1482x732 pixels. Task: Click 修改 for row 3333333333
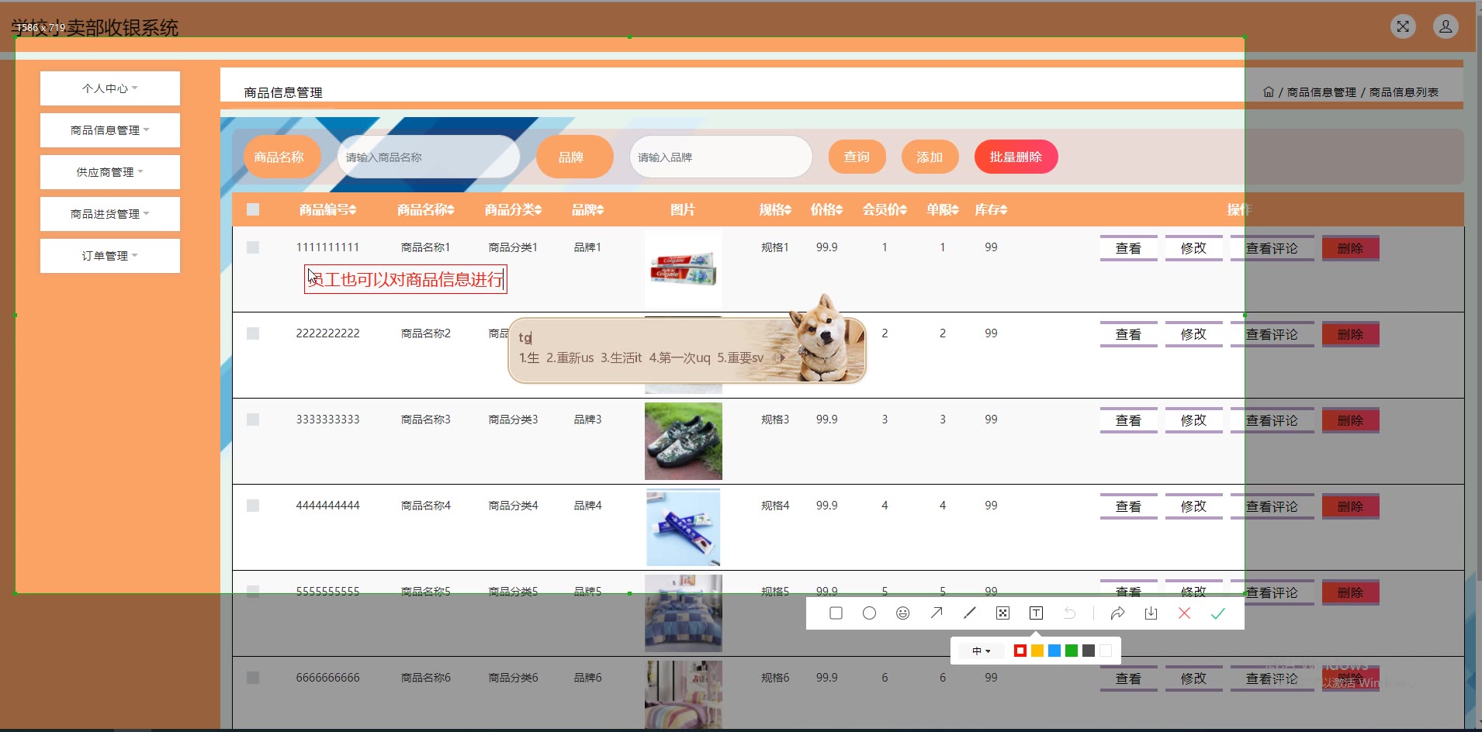point(1193,420)
